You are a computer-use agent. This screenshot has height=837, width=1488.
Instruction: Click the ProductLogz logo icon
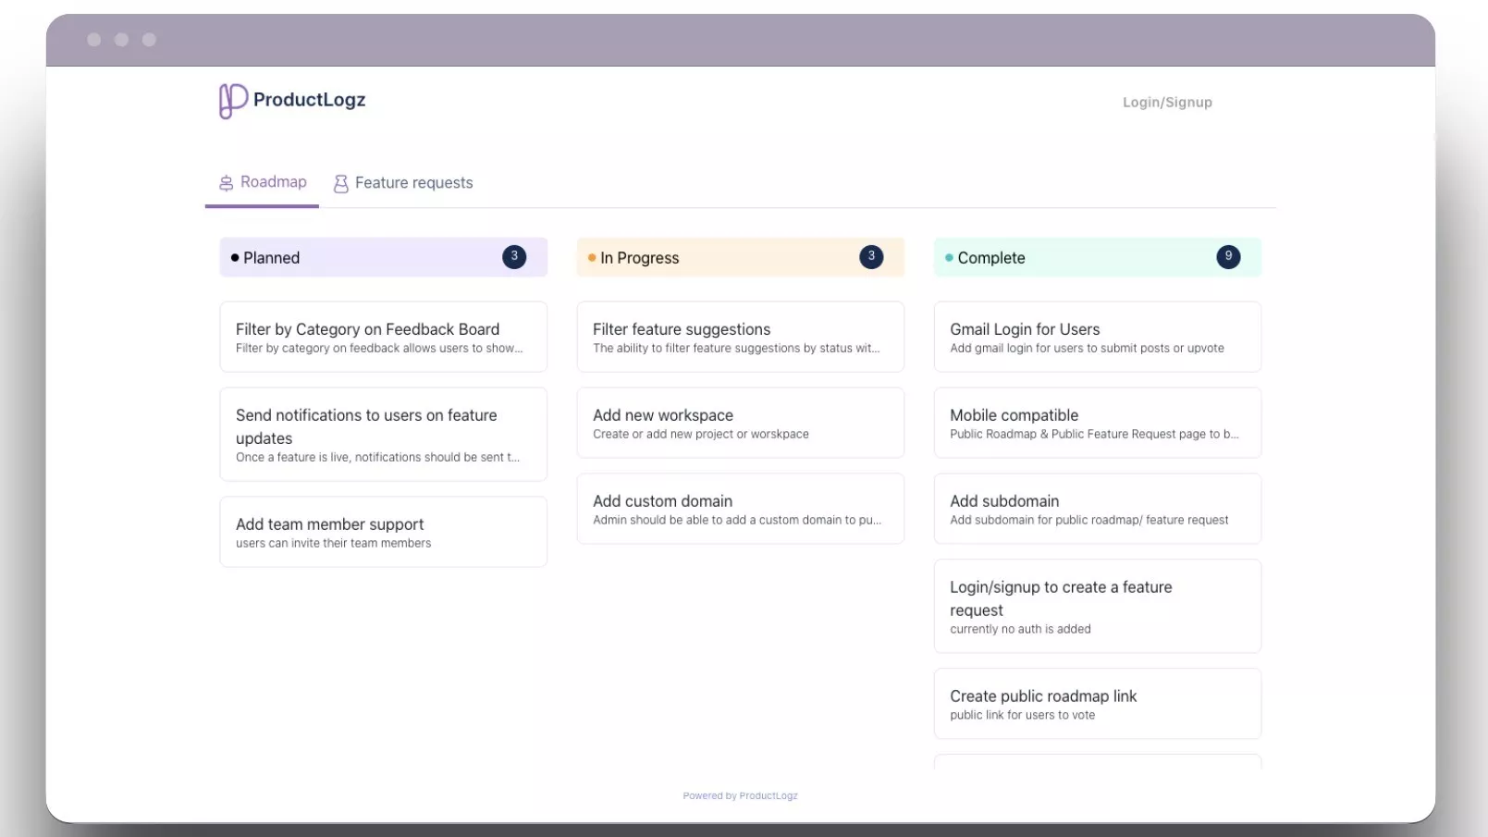point(232,101)
